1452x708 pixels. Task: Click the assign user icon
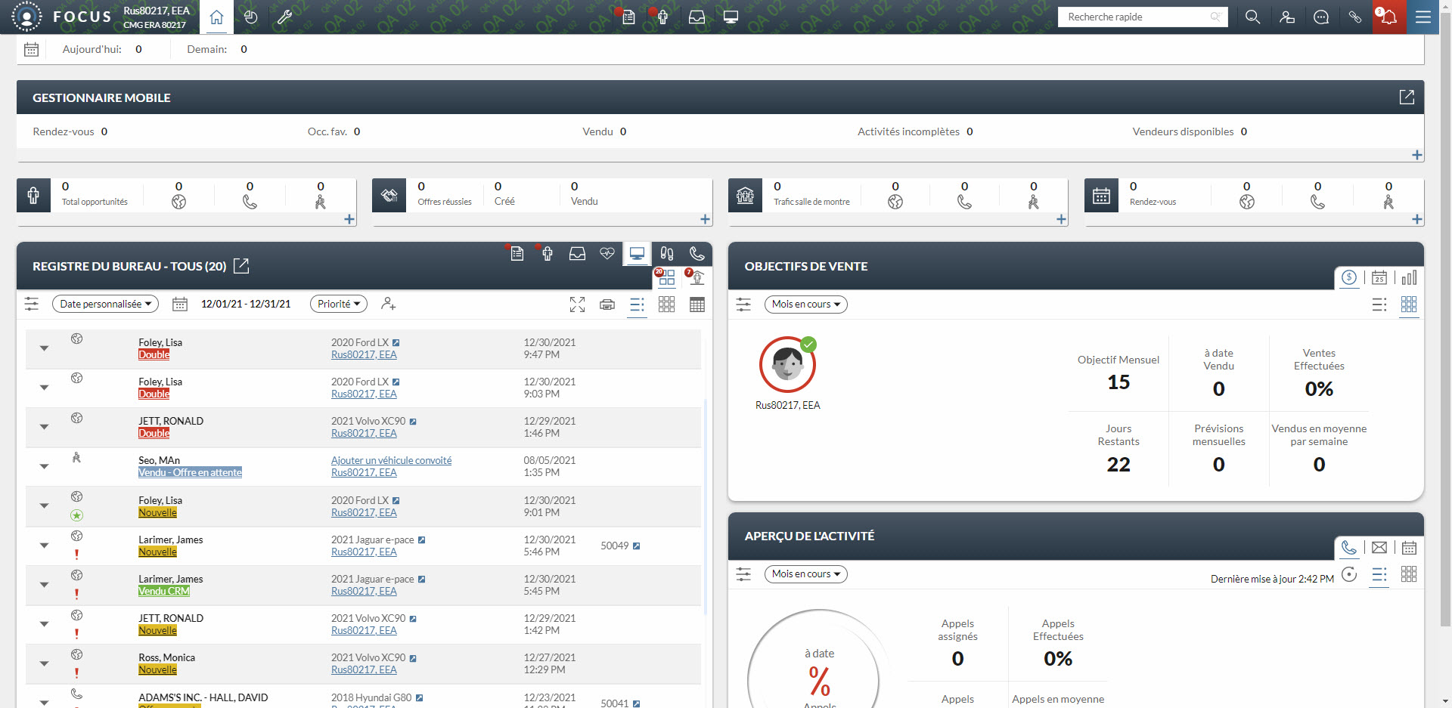(389, 304)
